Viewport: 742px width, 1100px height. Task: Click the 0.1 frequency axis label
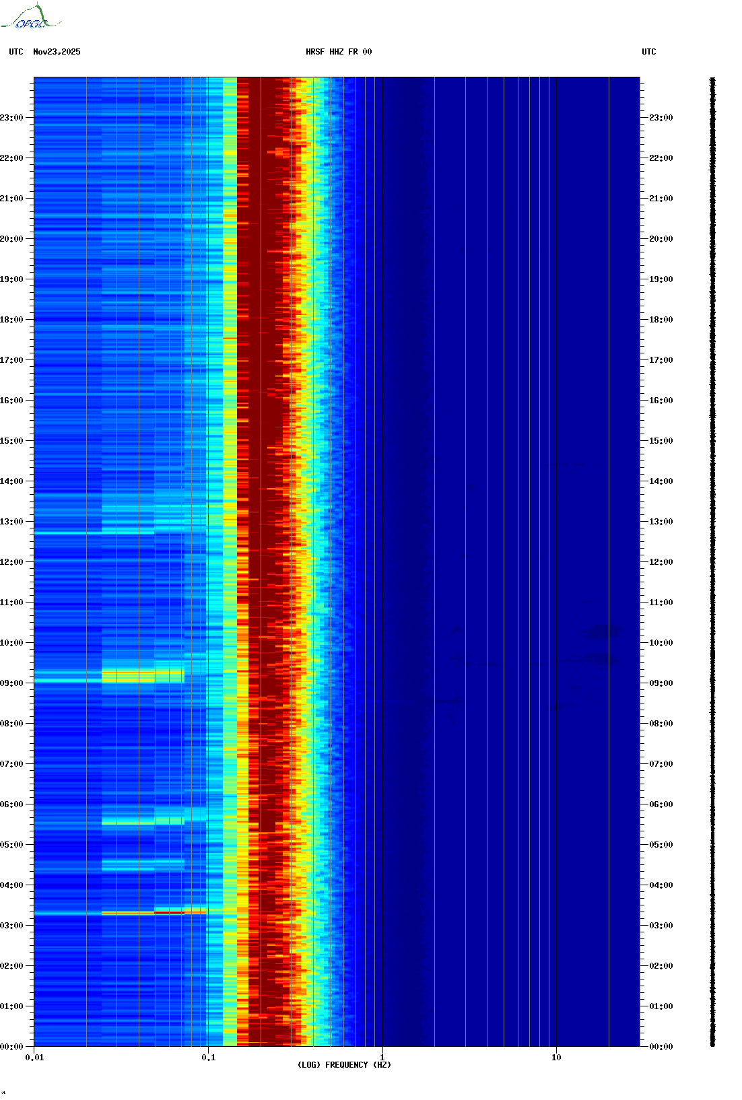point(208,1058)
